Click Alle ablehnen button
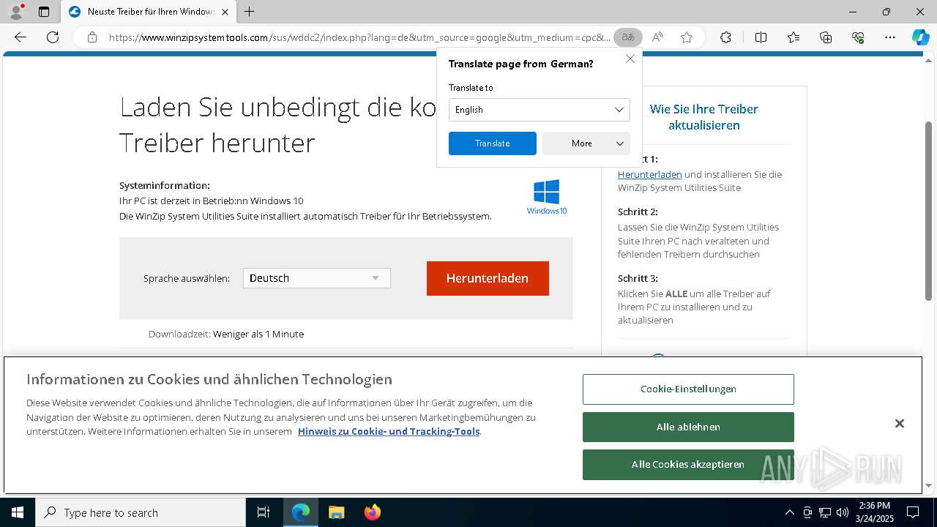Image resolution: width=937 pixels, height=527 pixels. [688, 427]
